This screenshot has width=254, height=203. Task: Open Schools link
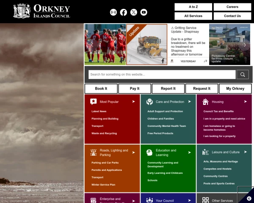152,180
